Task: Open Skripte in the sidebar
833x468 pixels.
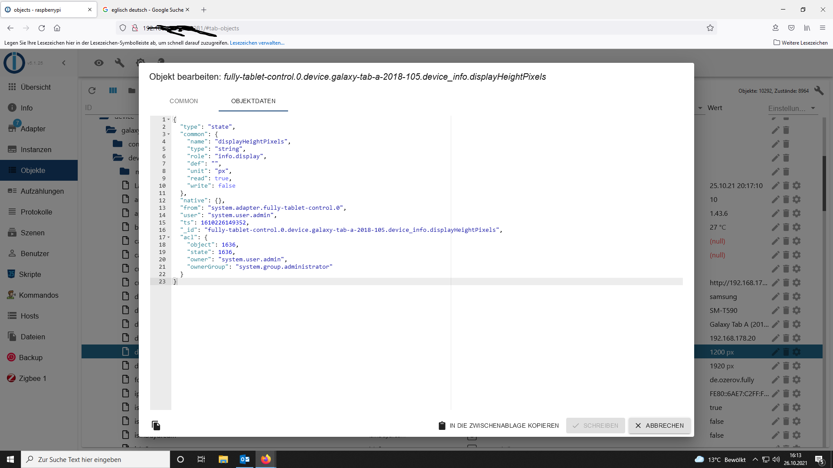Action: click(39, 274)
